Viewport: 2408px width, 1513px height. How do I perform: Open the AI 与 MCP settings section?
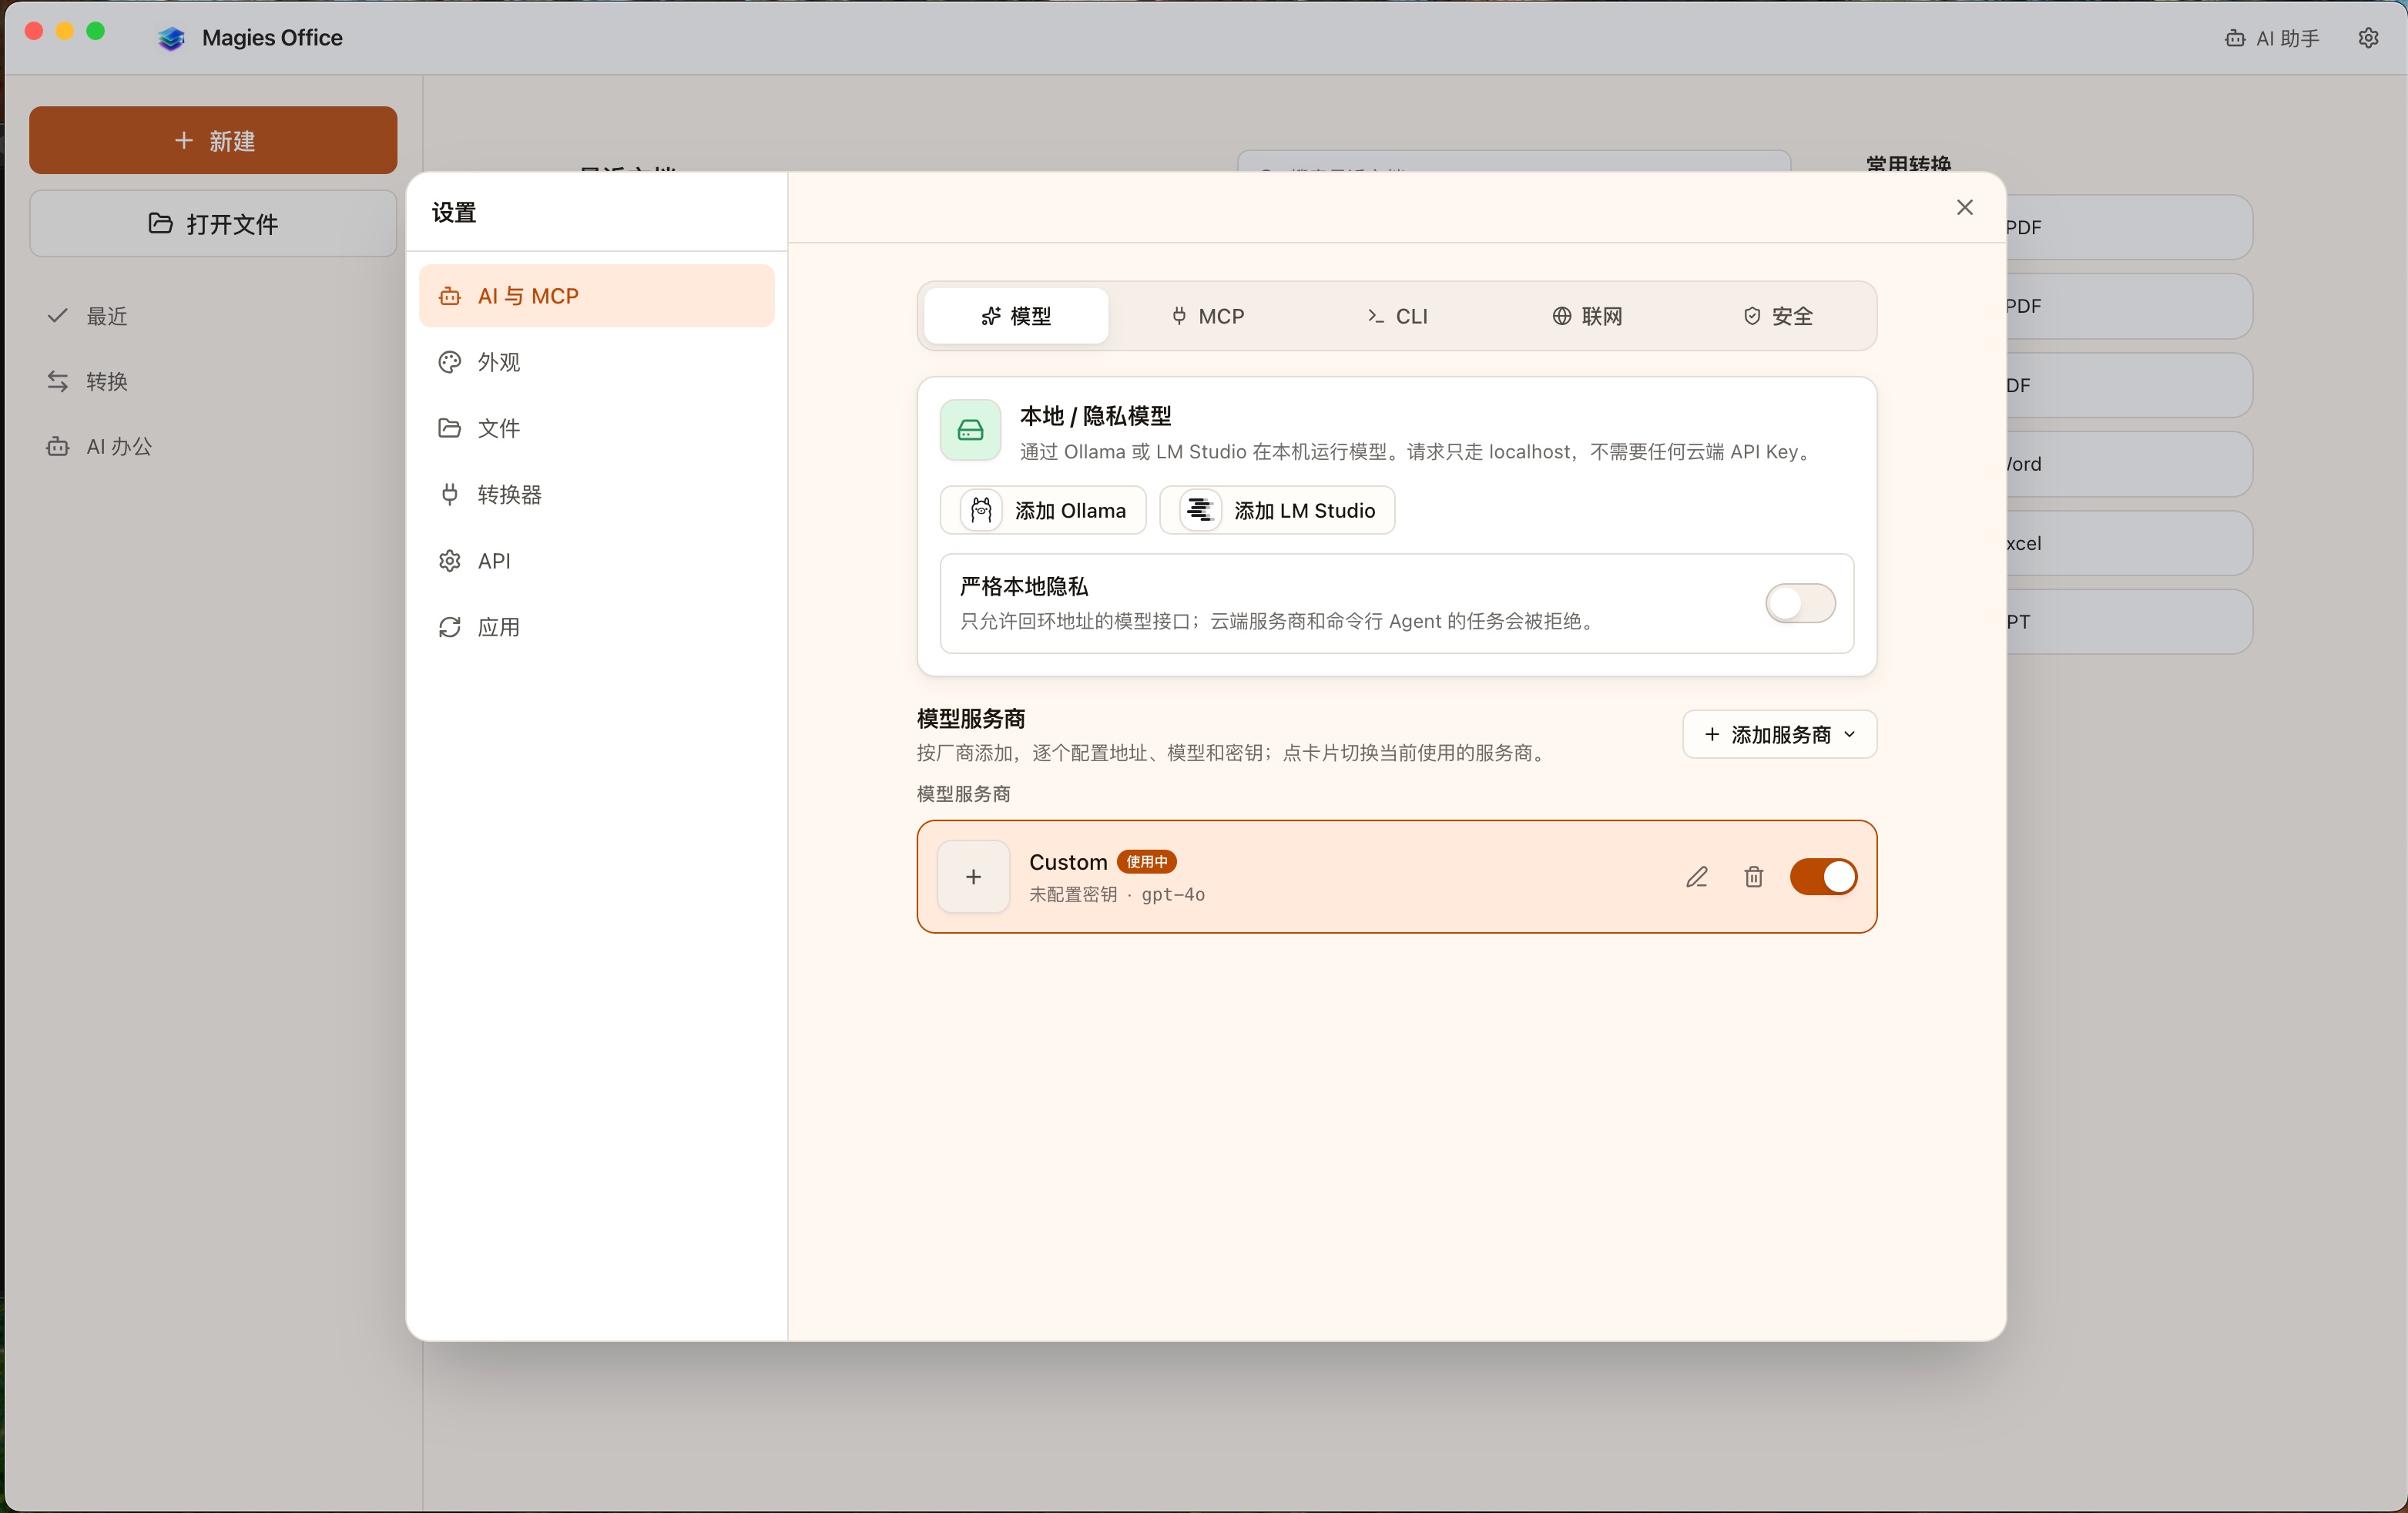point(596,296)
